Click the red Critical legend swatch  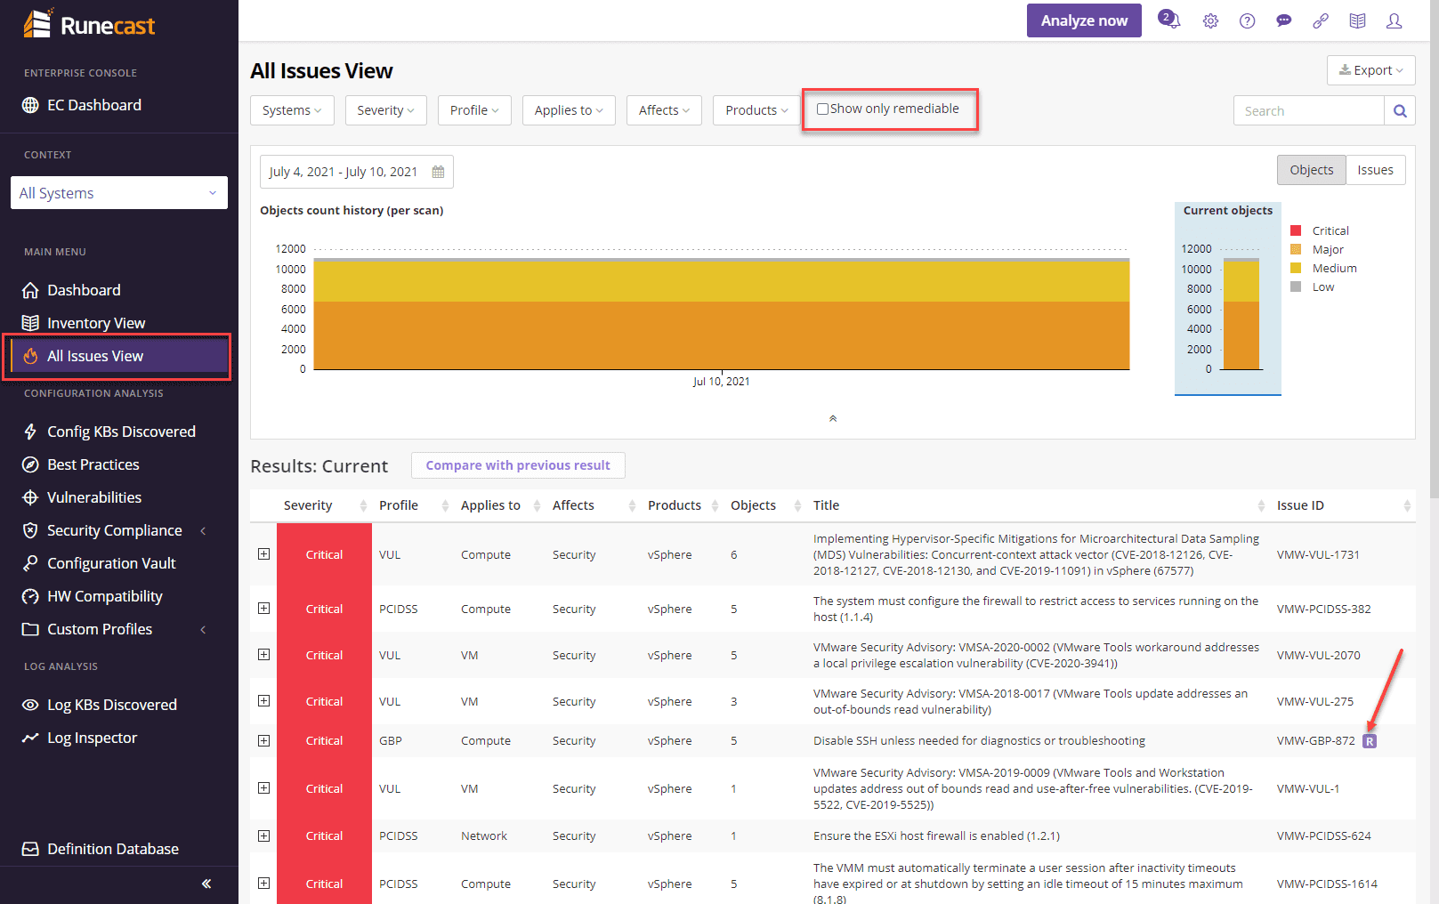pos(1296,230)
